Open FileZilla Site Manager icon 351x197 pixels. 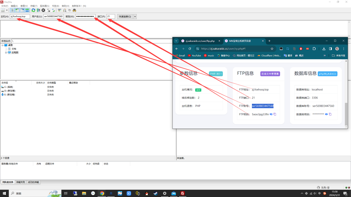tap(3, 10)
